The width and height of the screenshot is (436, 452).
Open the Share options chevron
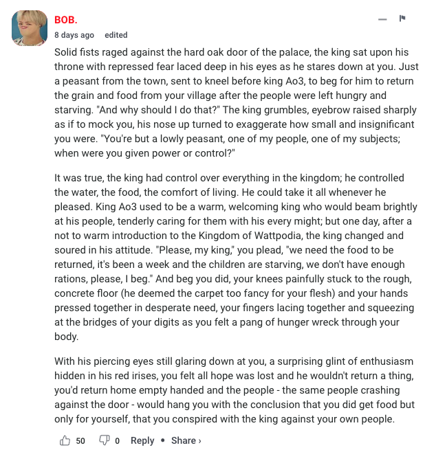click(x=199, y=441)
